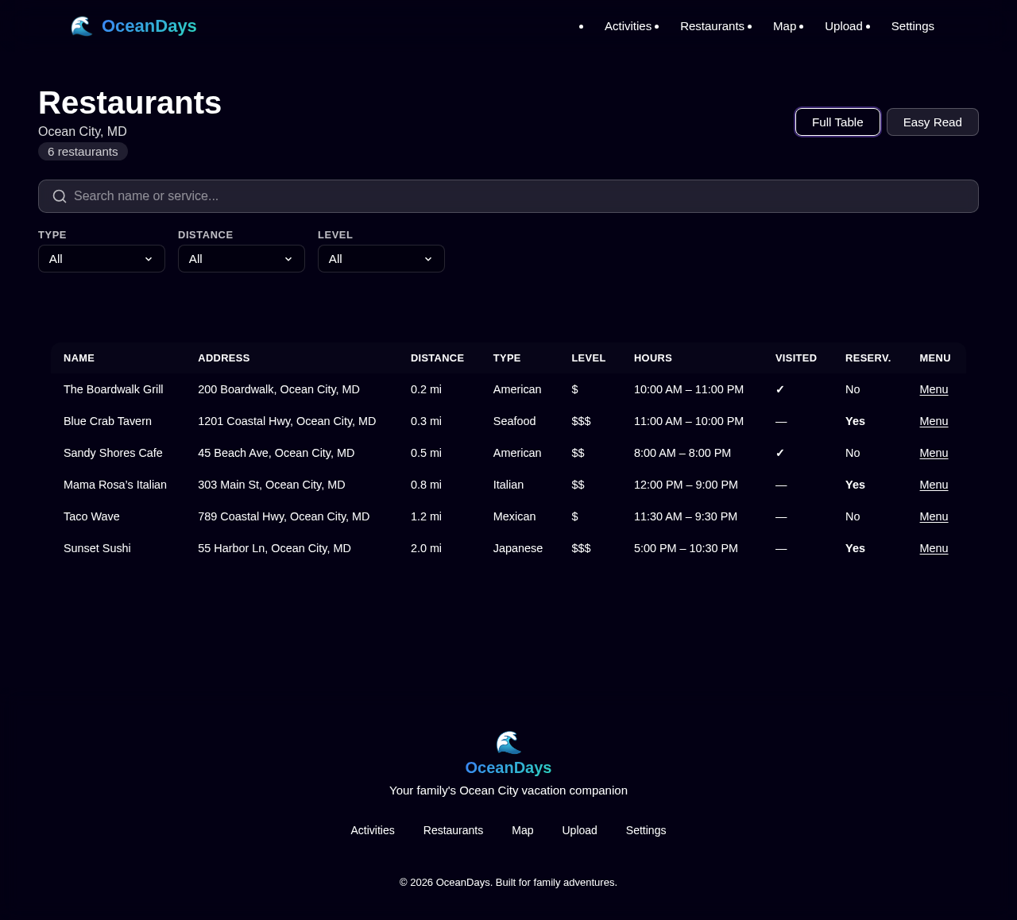1017x920 pixels.
Task: Select 'Taco Wave' name cell
Action: pos(91,516)
